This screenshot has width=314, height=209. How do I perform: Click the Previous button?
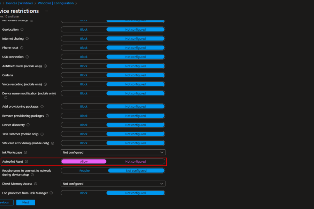pos(5,202)
